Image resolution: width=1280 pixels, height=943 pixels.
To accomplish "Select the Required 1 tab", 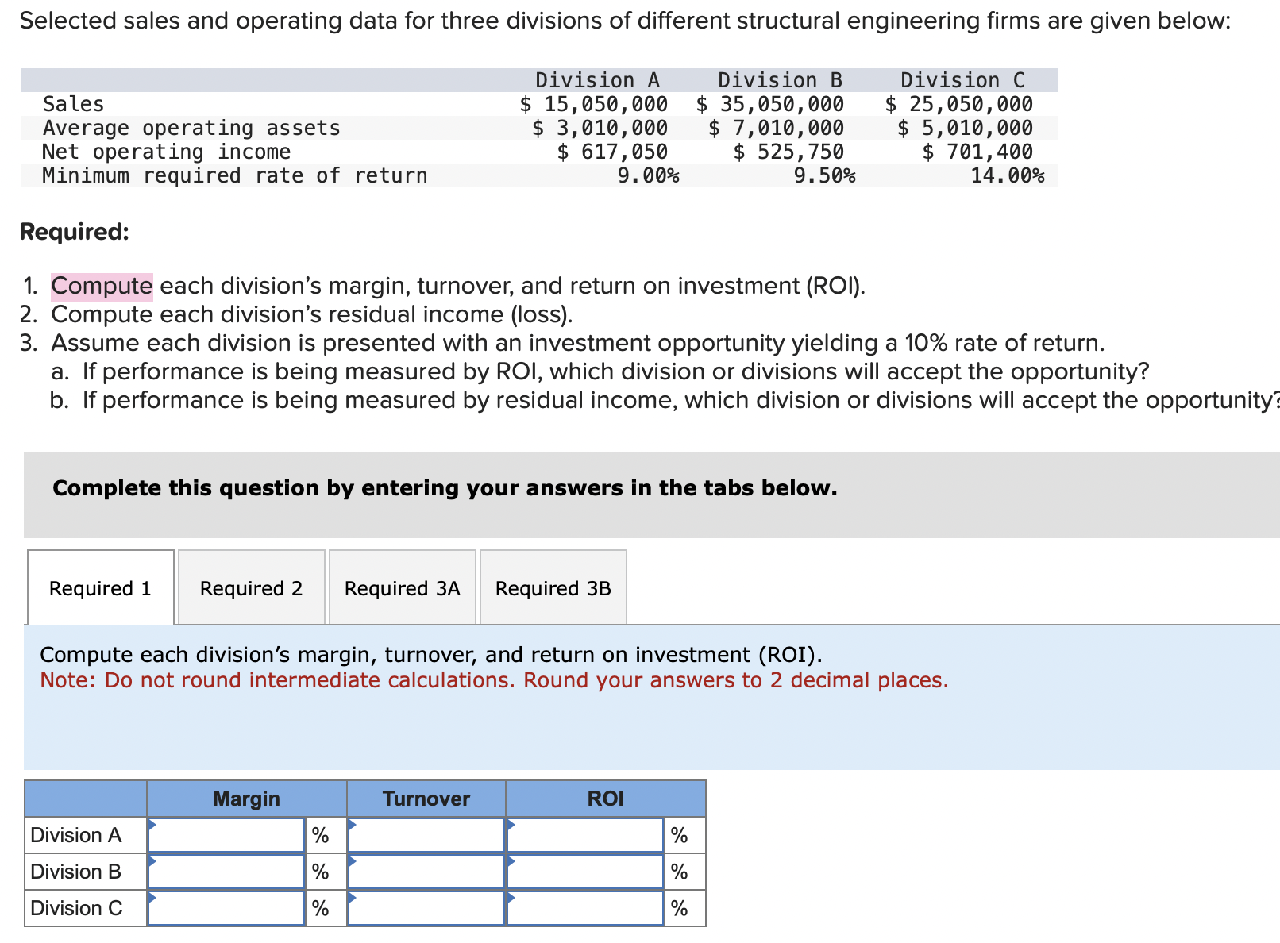I will 99,587.
